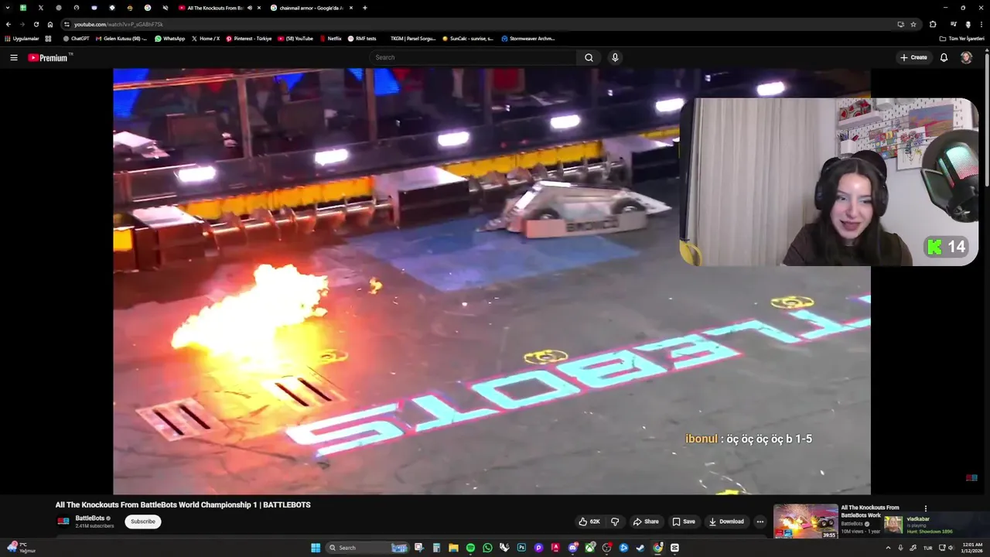Open File Explorer from taskbar
990x557 pixels.
[x=453, y=548]
